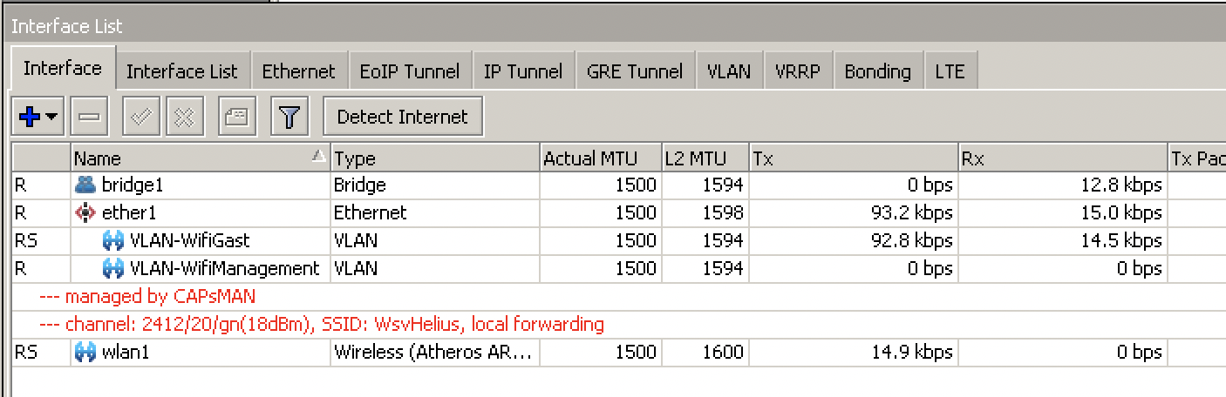Image resolution: width=1226 pixels, height=397 pixels.
Task: Open the IP Tunnel tab
Action: coord(523,71)
